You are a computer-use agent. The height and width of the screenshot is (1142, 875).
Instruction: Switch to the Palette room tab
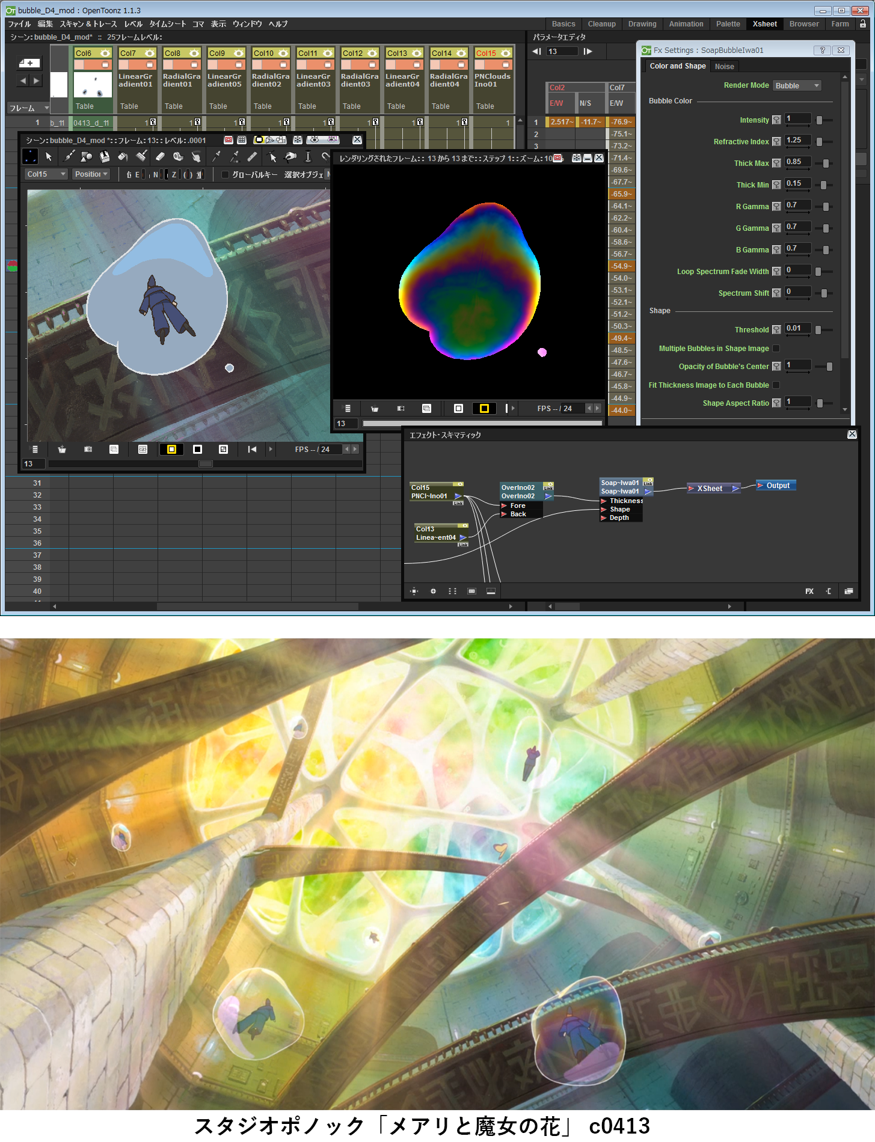pyautogui.click(x=728, y=24)
